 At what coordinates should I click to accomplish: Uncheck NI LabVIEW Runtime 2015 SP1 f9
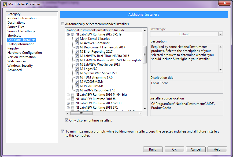coord(72,35)
